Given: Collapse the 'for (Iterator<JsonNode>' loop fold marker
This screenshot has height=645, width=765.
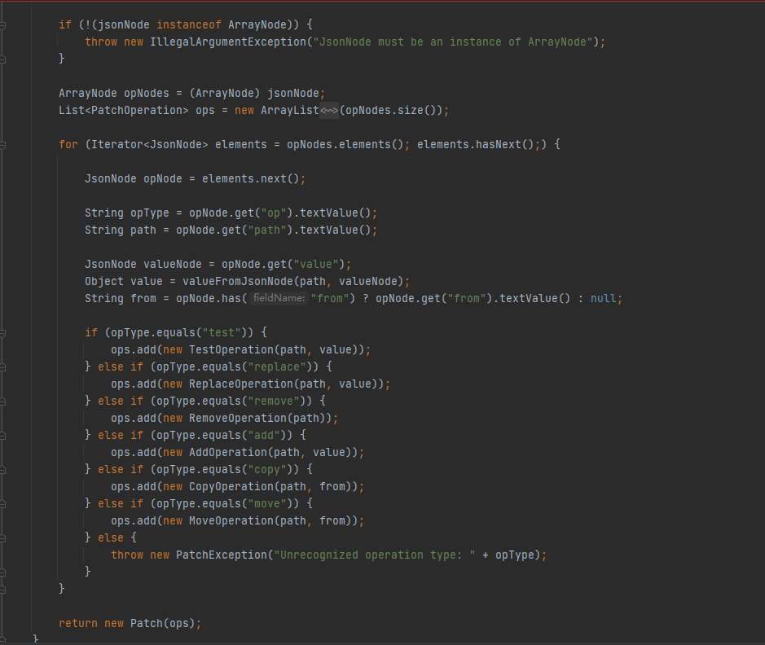Looking at the screenshot, I should tap(2, 145).
